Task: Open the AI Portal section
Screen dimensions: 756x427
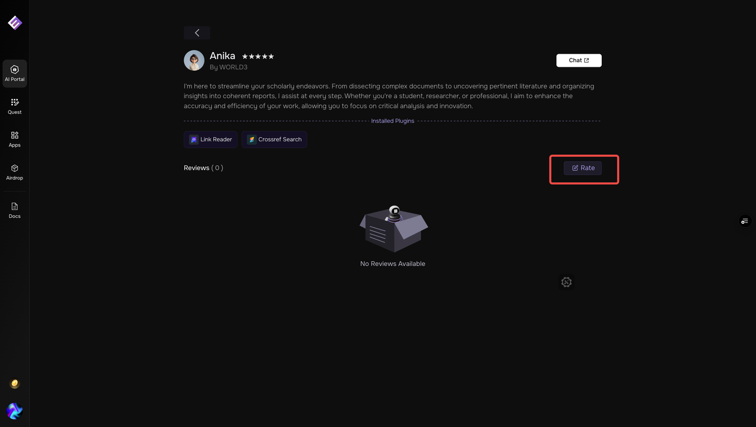Action: 15,73
